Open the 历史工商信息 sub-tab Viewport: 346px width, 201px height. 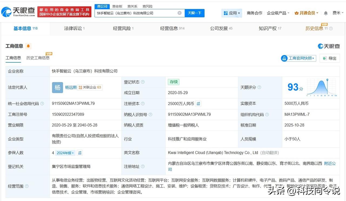[38, 58]
